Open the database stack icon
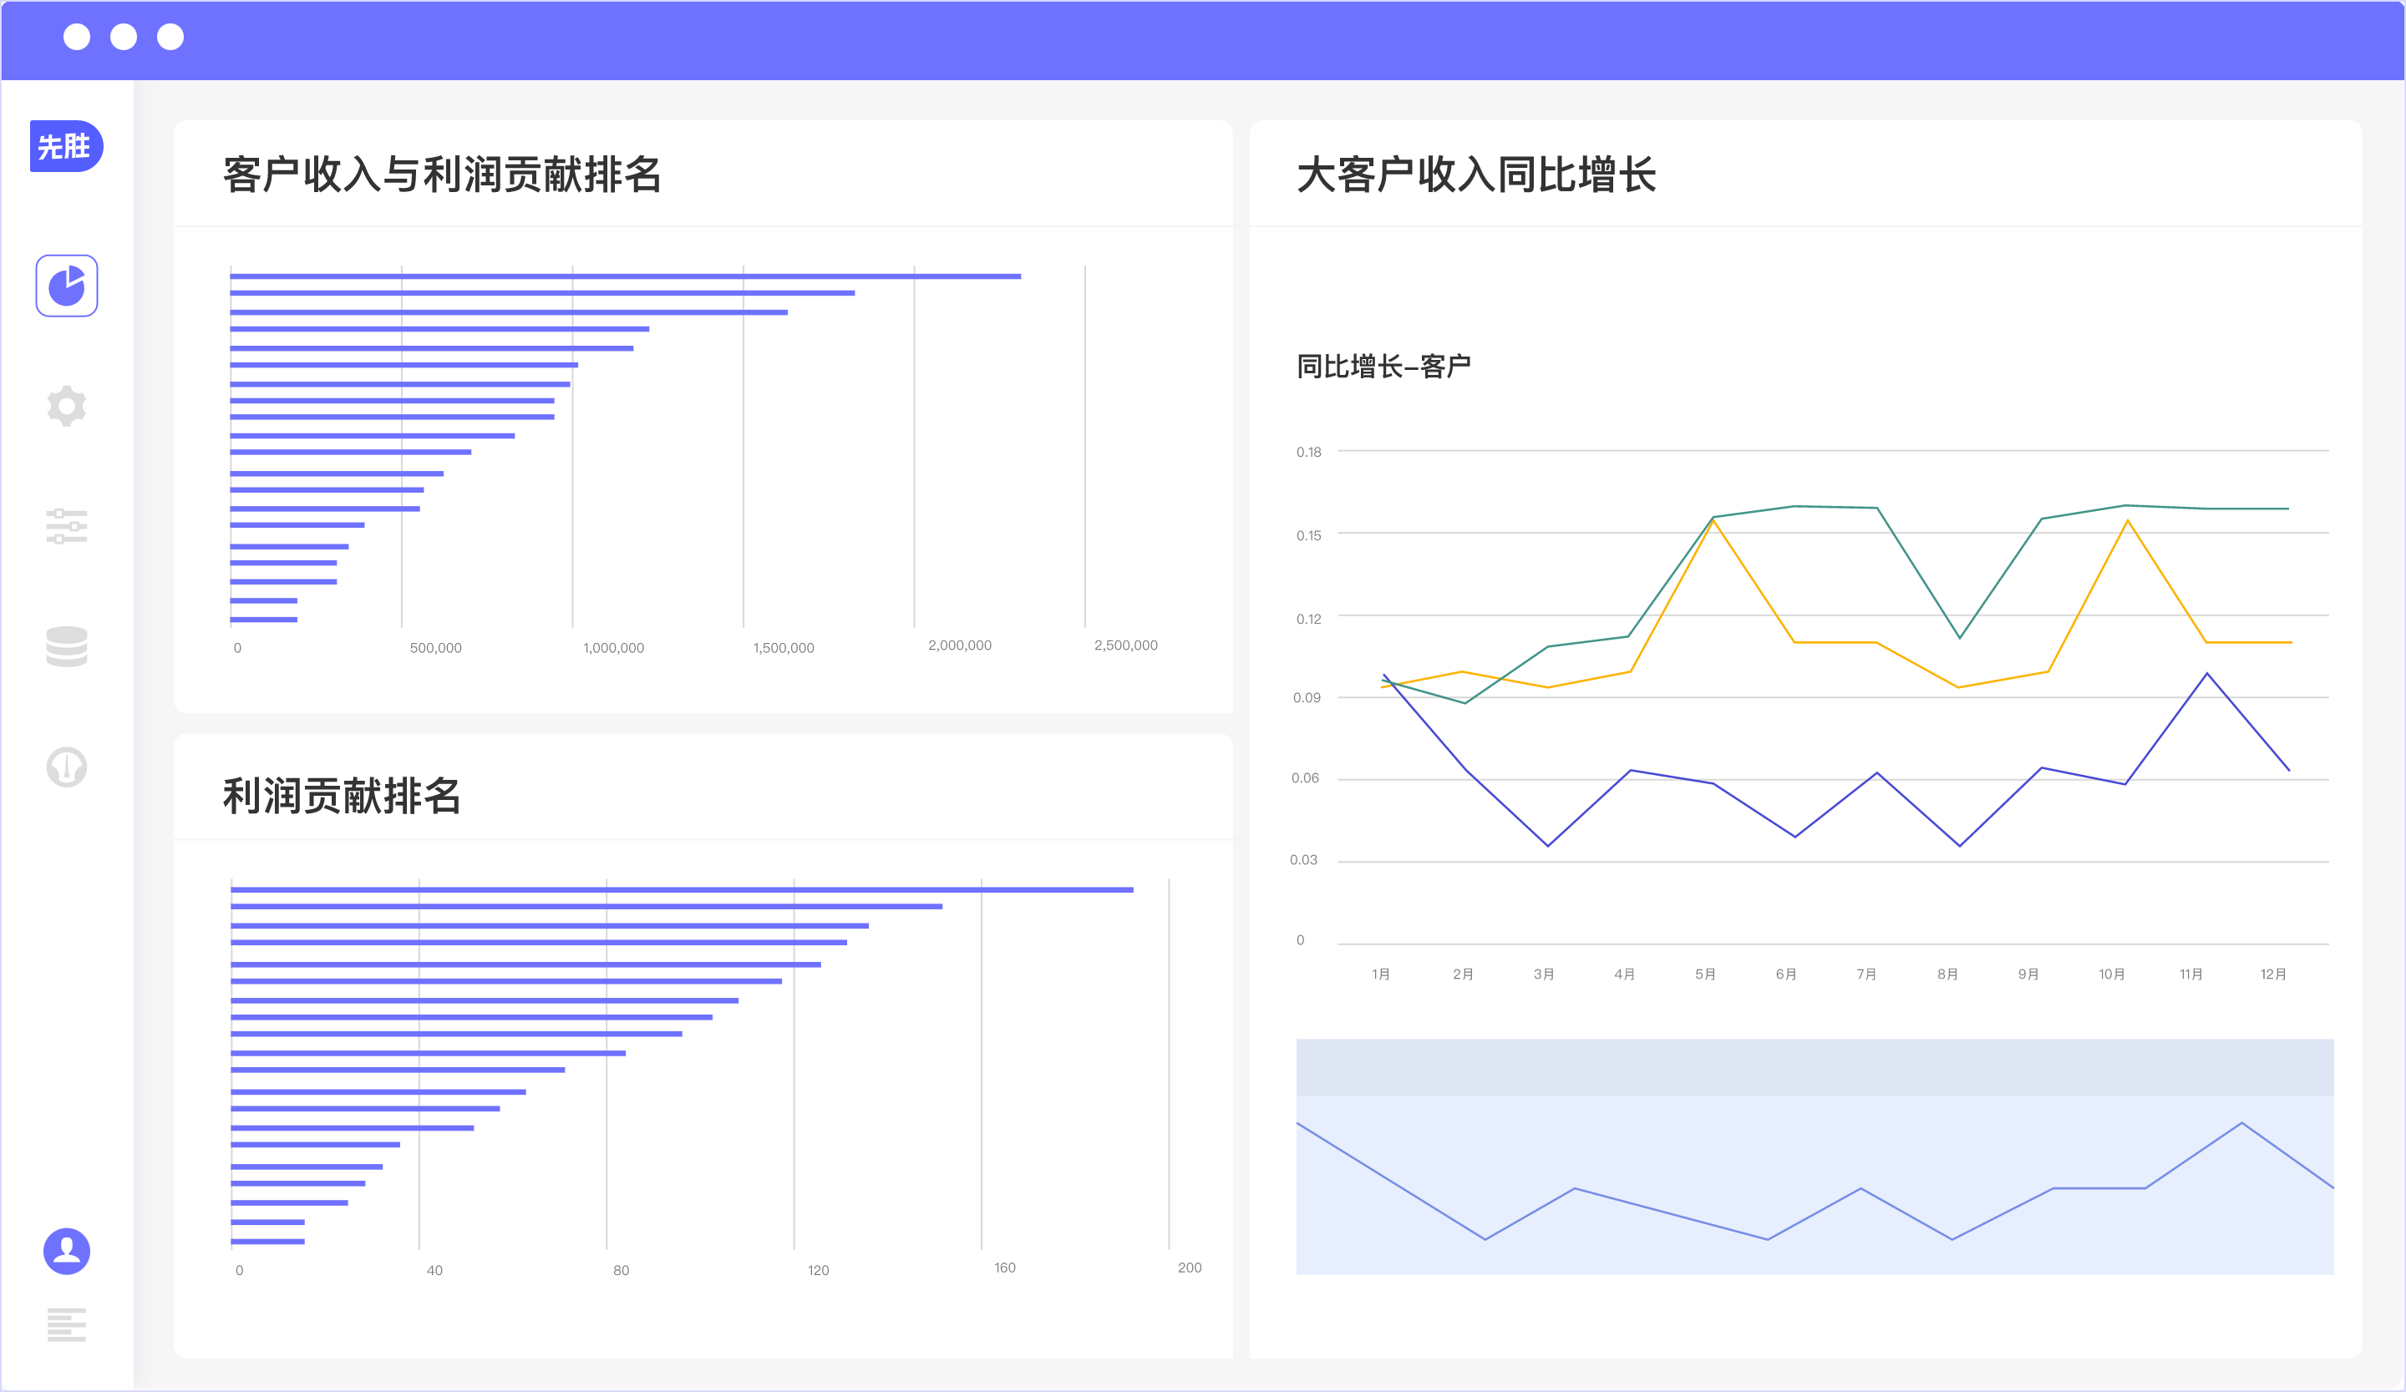 point(67,647)
